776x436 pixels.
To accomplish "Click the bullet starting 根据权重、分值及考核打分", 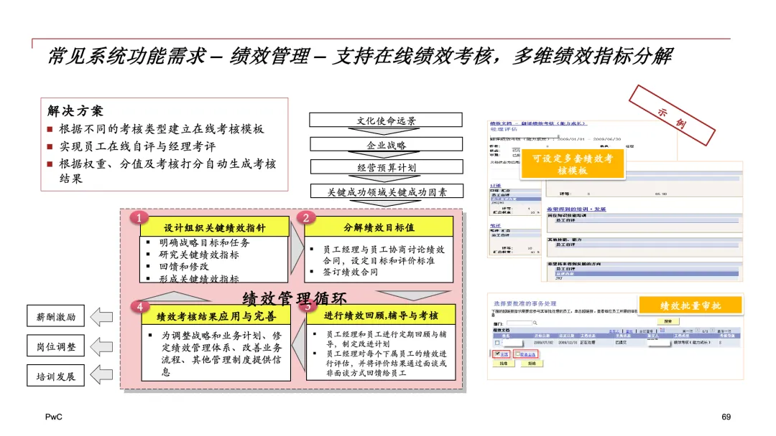I will (x=167, y=171).
